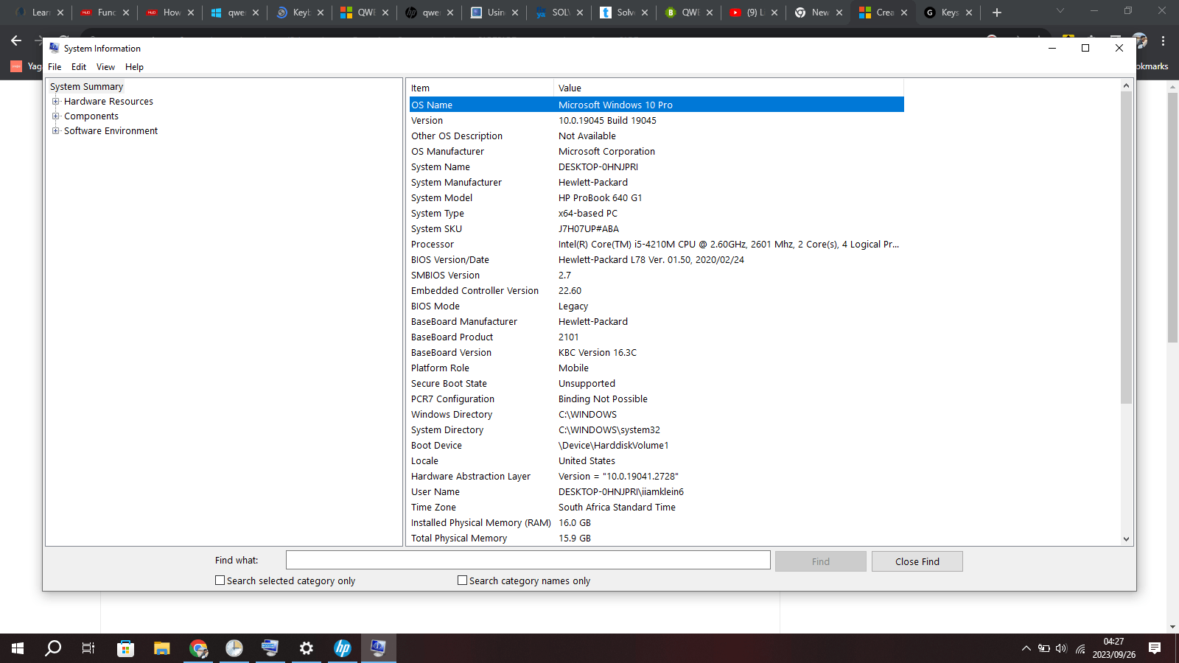Viewport: 1179px width, 663px height.
Task: Open the Search icon on the taskbar
Action: pyautogui.click(x=52, y=648)
